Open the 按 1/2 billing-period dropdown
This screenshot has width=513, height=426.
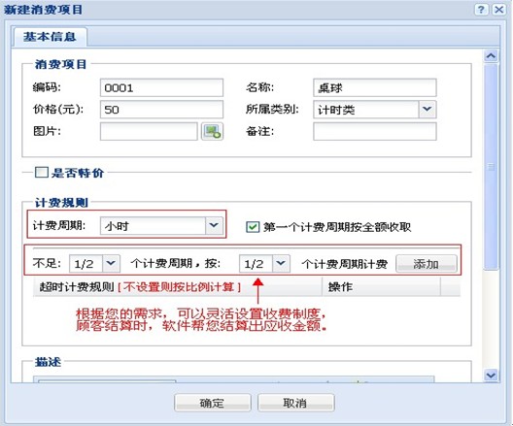(281, 263)
